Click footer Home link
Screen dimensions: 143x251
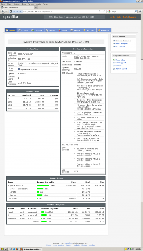point(49,245)
